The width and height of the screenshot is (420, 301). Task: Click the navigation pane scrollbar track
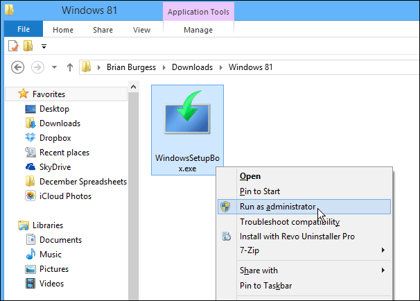[x=133, y=196]
